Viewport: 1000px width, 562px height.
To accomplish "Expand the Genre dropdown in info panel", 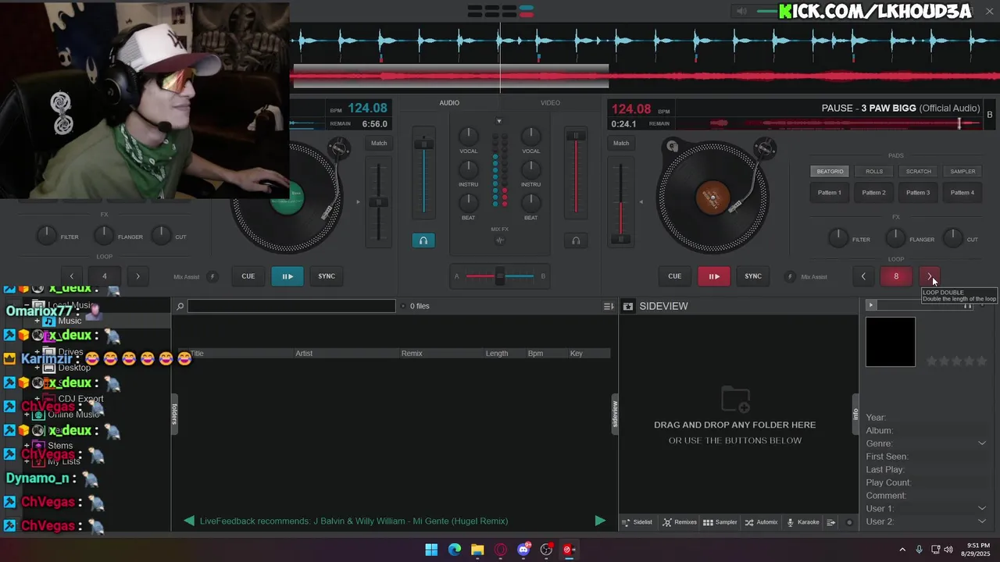I will [x=982, y=443].
